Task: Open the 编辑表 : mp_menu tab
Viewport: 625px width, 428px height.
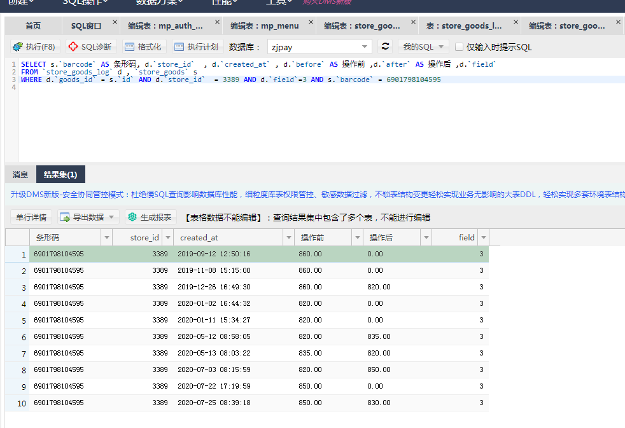Action: point(265,26)
